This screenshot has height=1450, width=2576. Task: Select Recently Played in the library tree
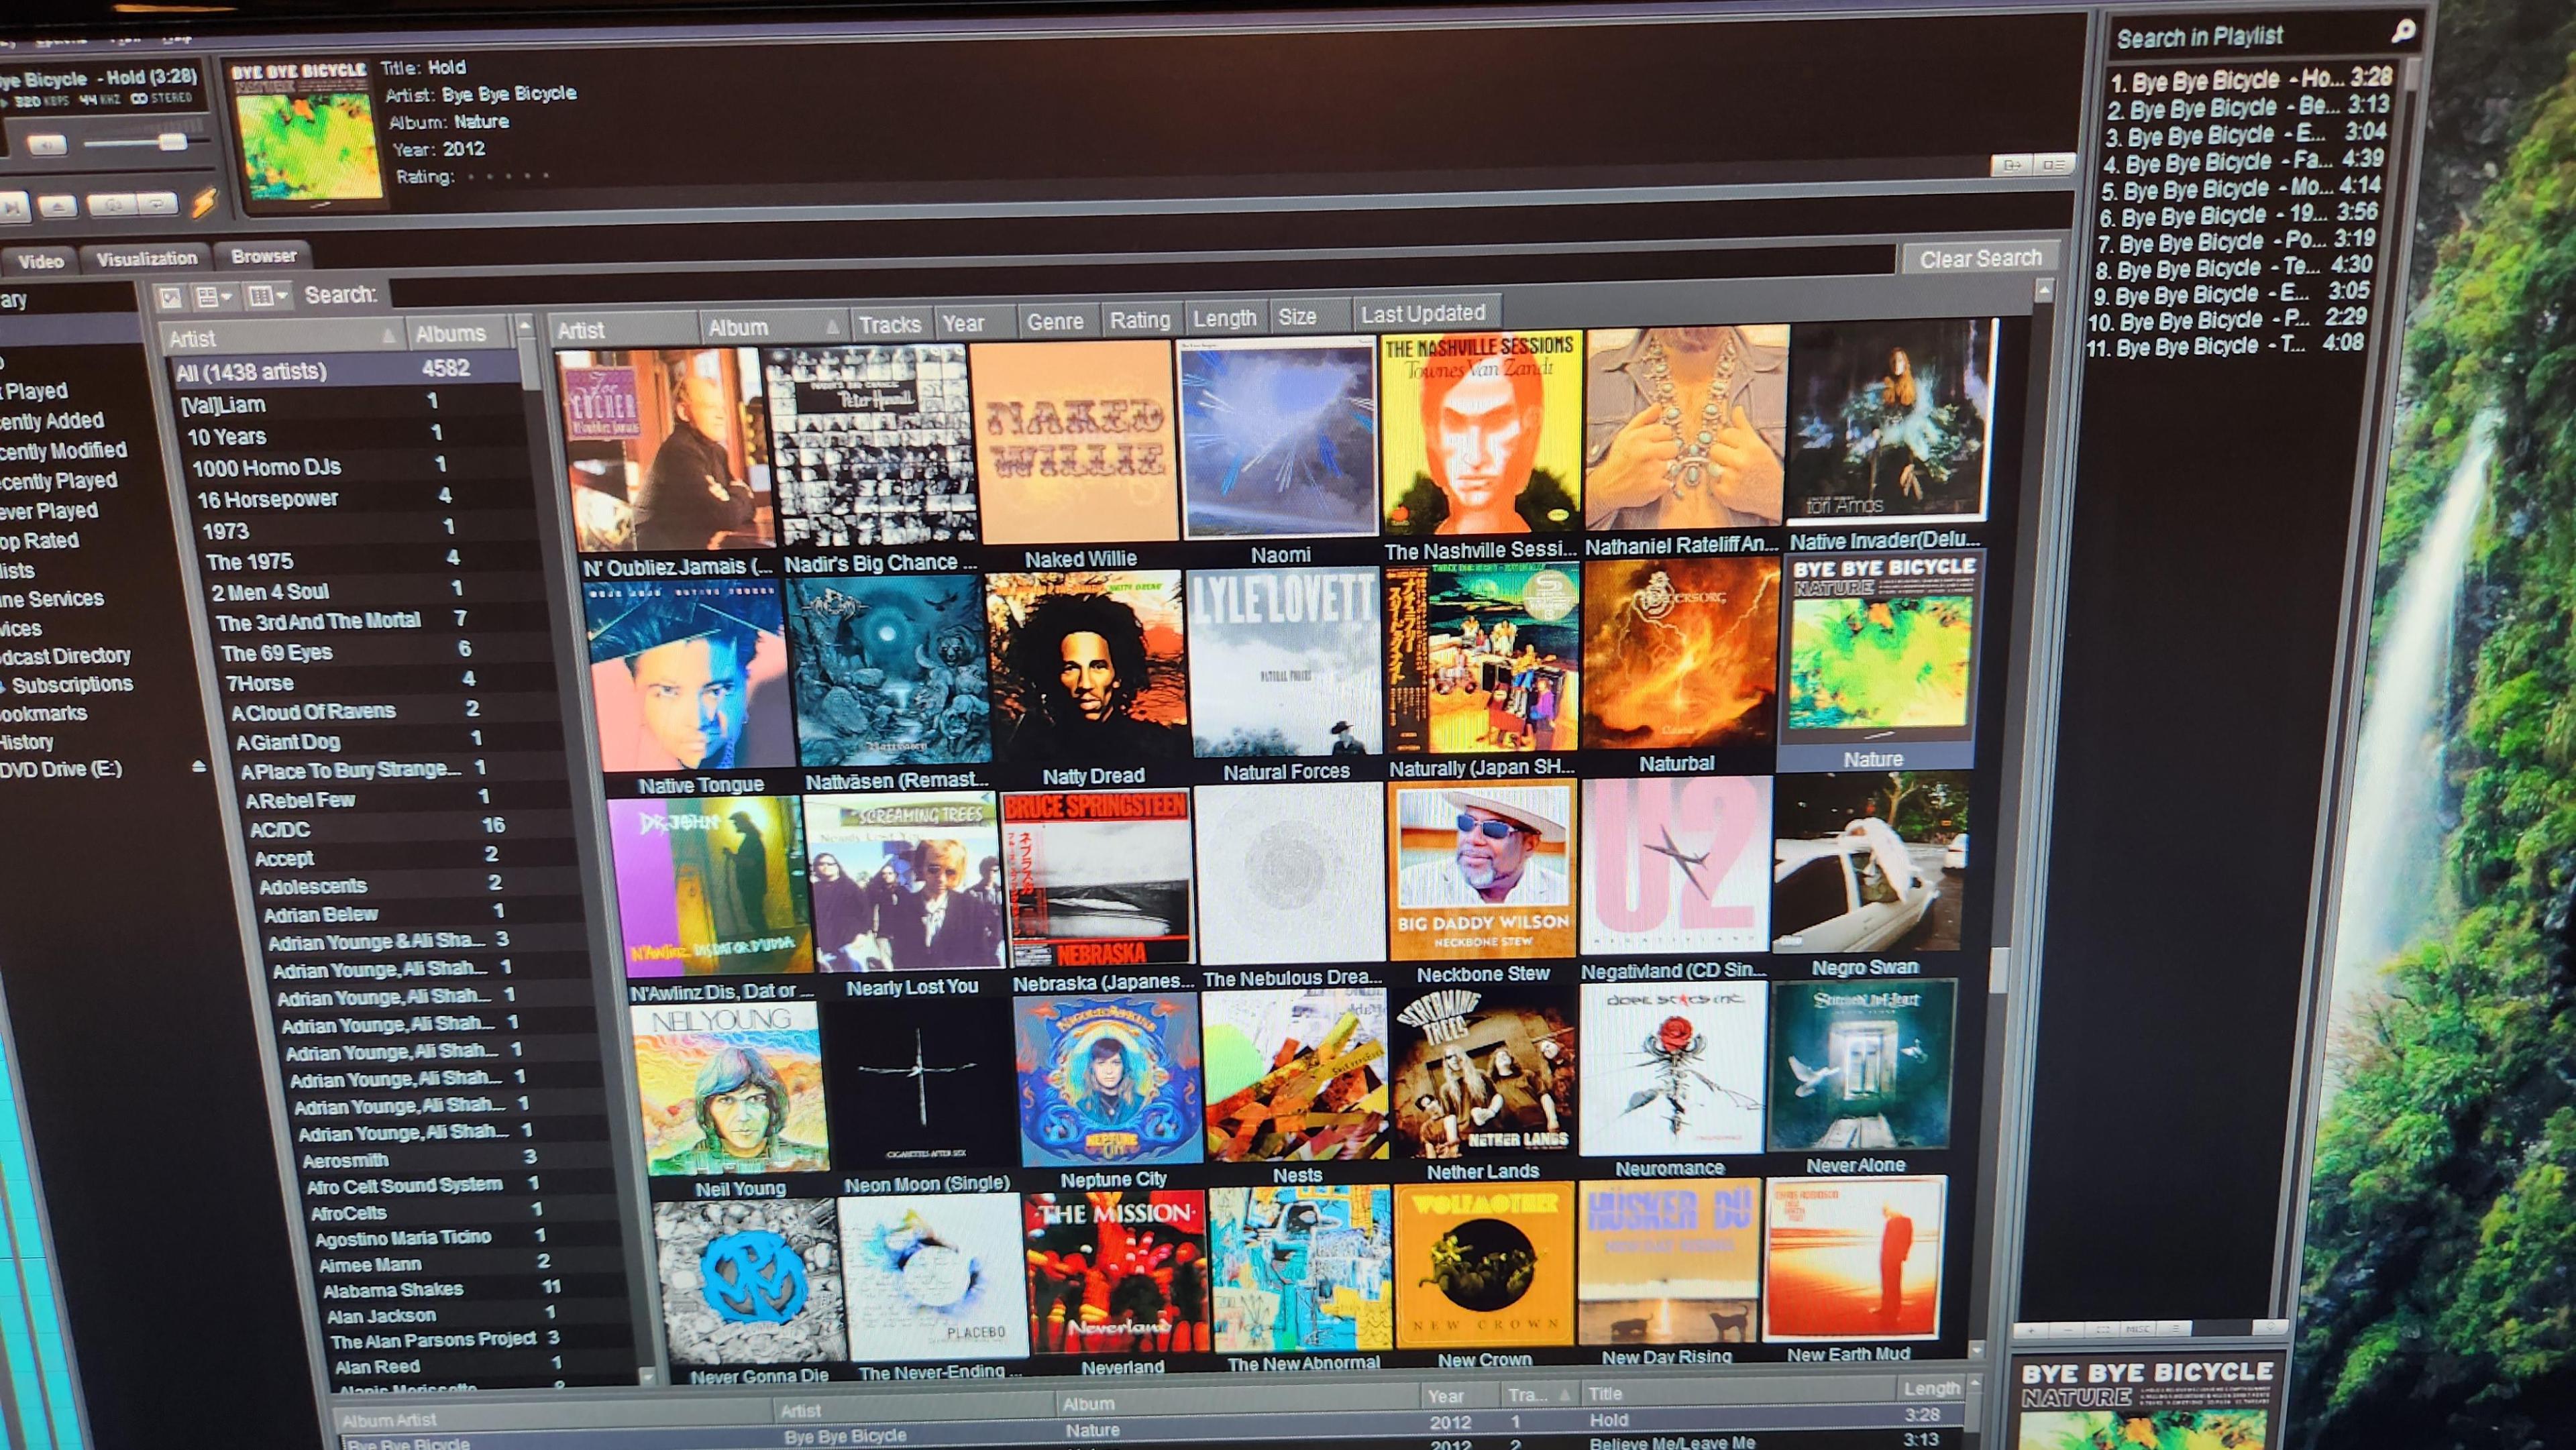[x=58, y=481]
